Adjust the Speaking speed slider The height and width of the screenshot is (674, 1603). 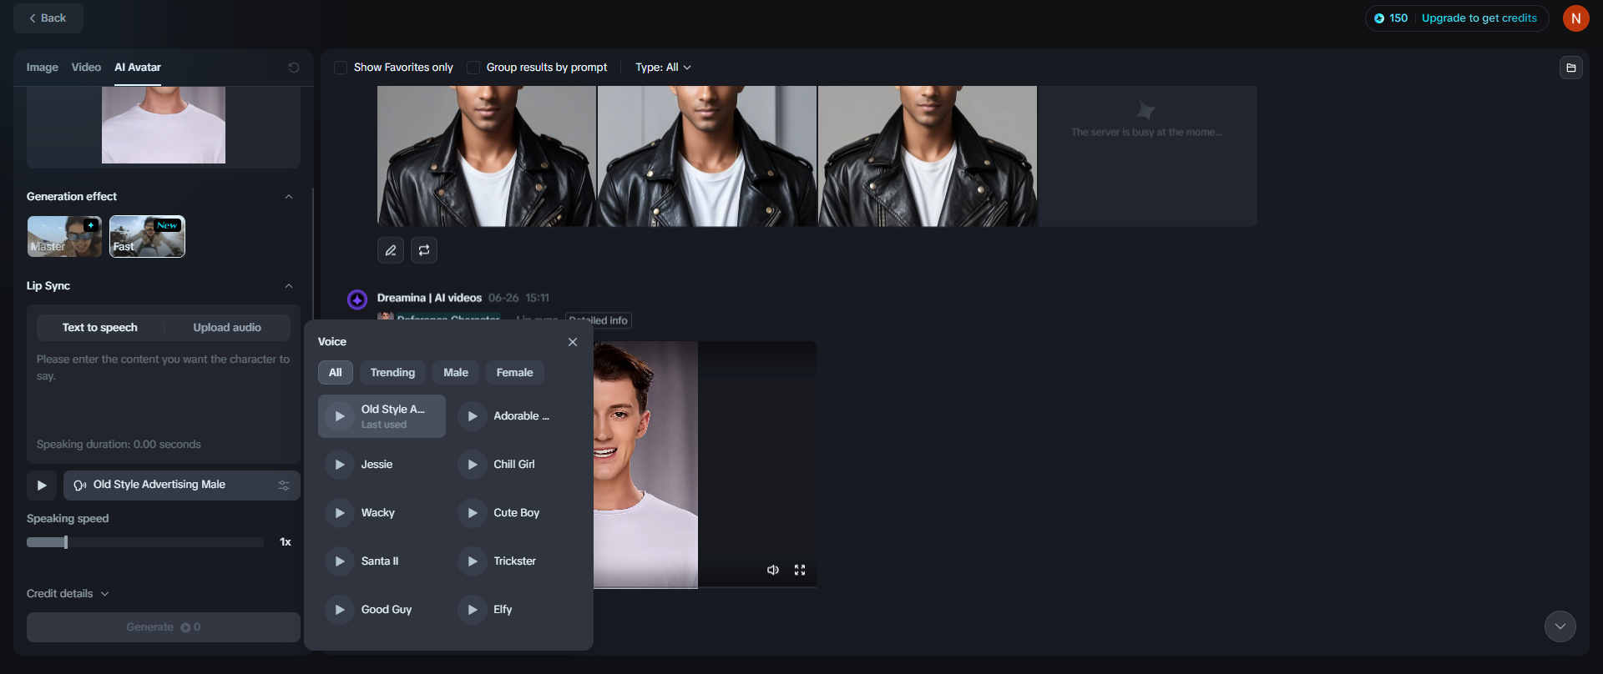click(x=66, y=542)
